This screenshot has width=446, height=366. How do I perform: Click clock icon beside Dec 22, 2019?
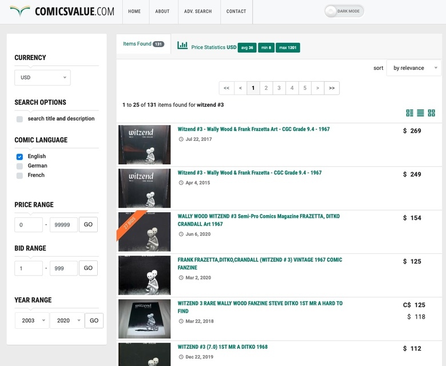tap(181, 357)
